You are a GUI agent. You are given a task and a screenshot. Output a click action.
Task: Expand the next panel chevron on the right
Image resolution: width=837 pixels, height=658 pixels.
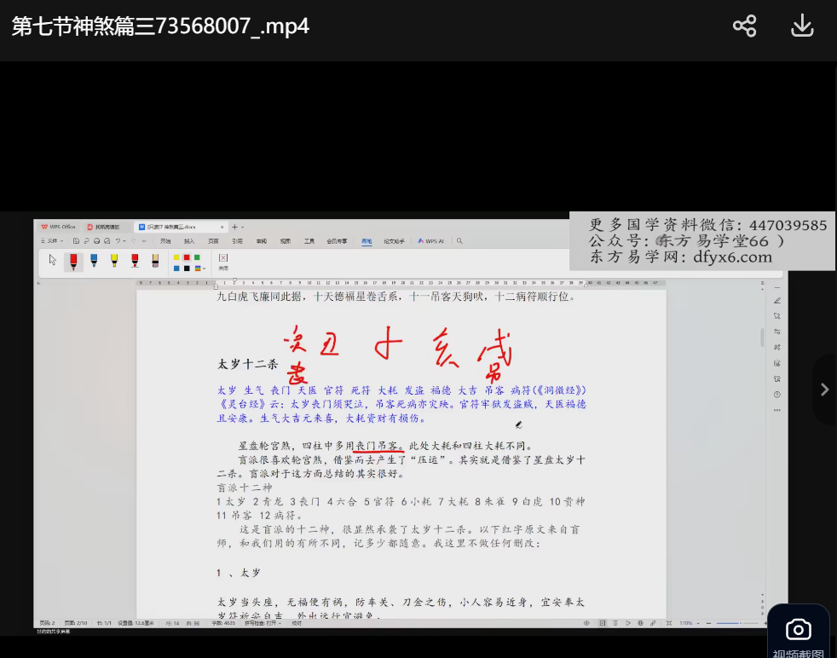[823, 390]
